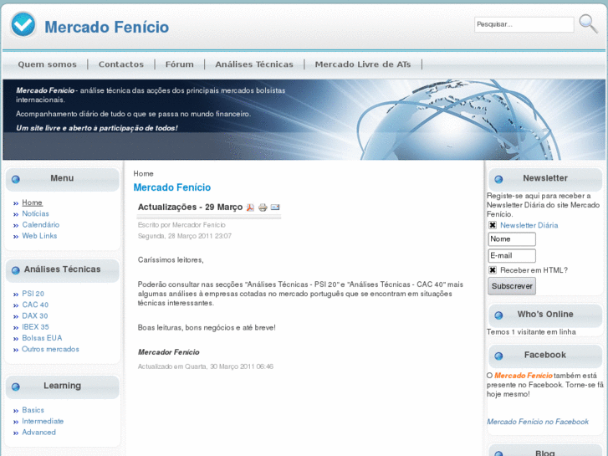
Task: Click the Facebook module header
Action: click(544, 356)
